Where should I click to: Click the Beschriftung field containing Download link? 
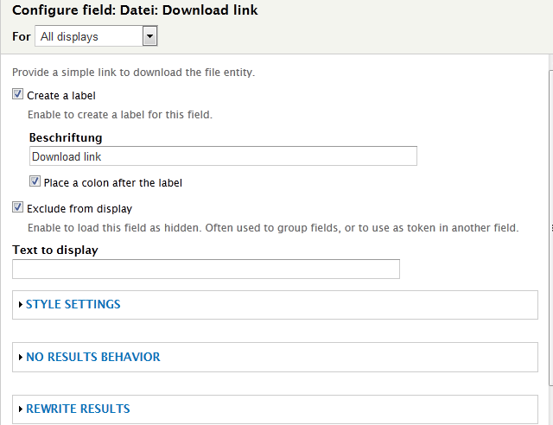(222, 156)
